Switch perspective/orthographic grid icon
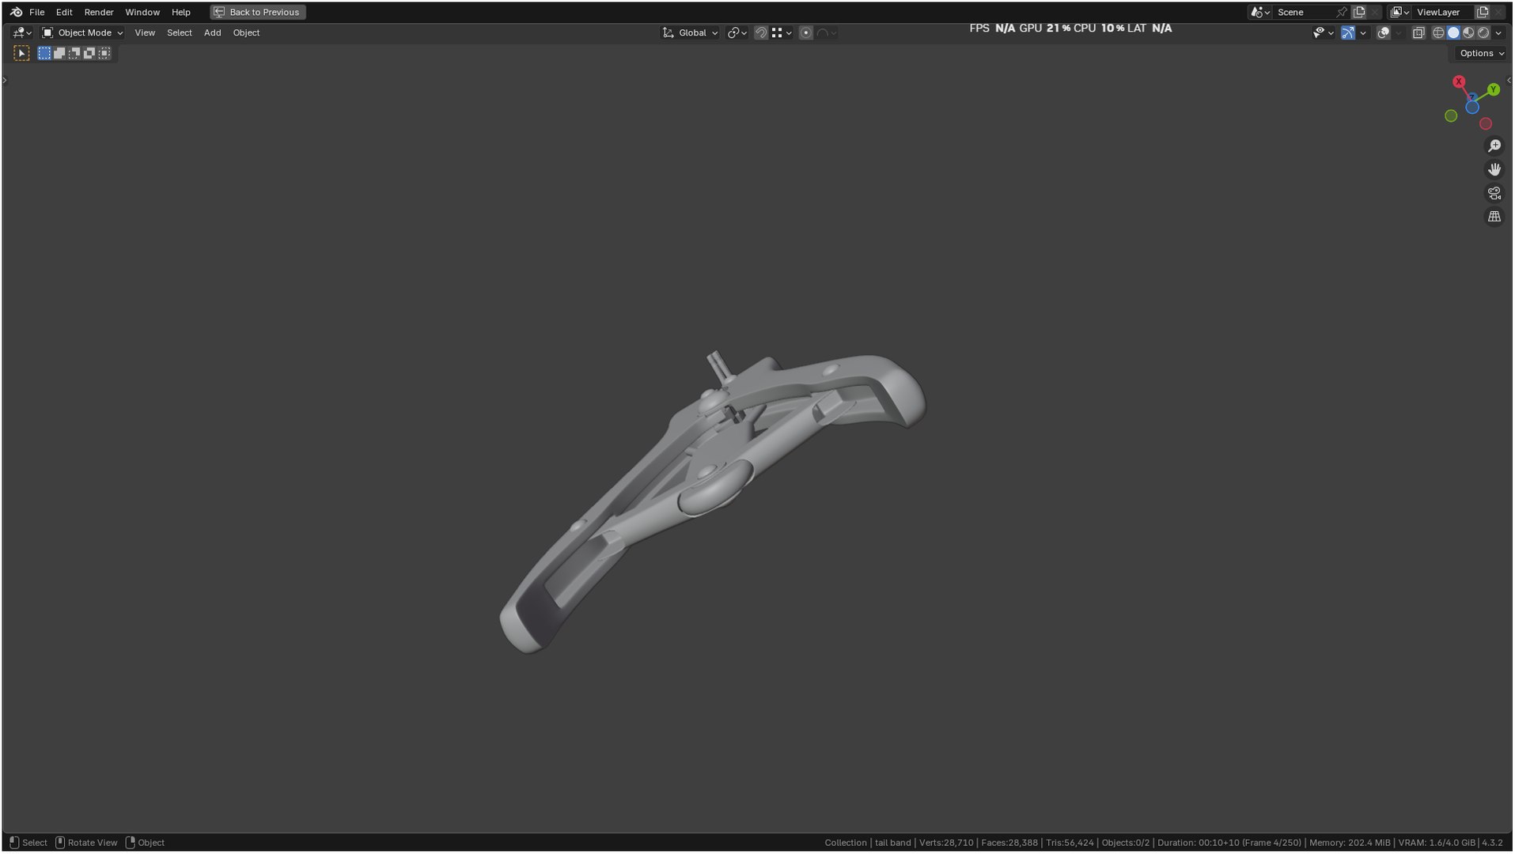 pos(1494,217)
